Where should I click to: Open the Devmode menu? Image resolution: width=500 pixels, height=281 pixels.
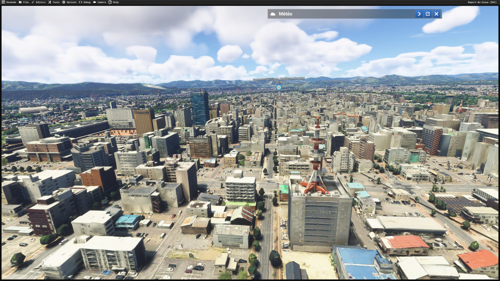pyautogui.click(x=11, y=2)
